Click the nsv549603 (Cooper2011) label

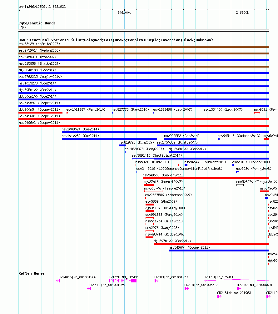coord(163,175)
